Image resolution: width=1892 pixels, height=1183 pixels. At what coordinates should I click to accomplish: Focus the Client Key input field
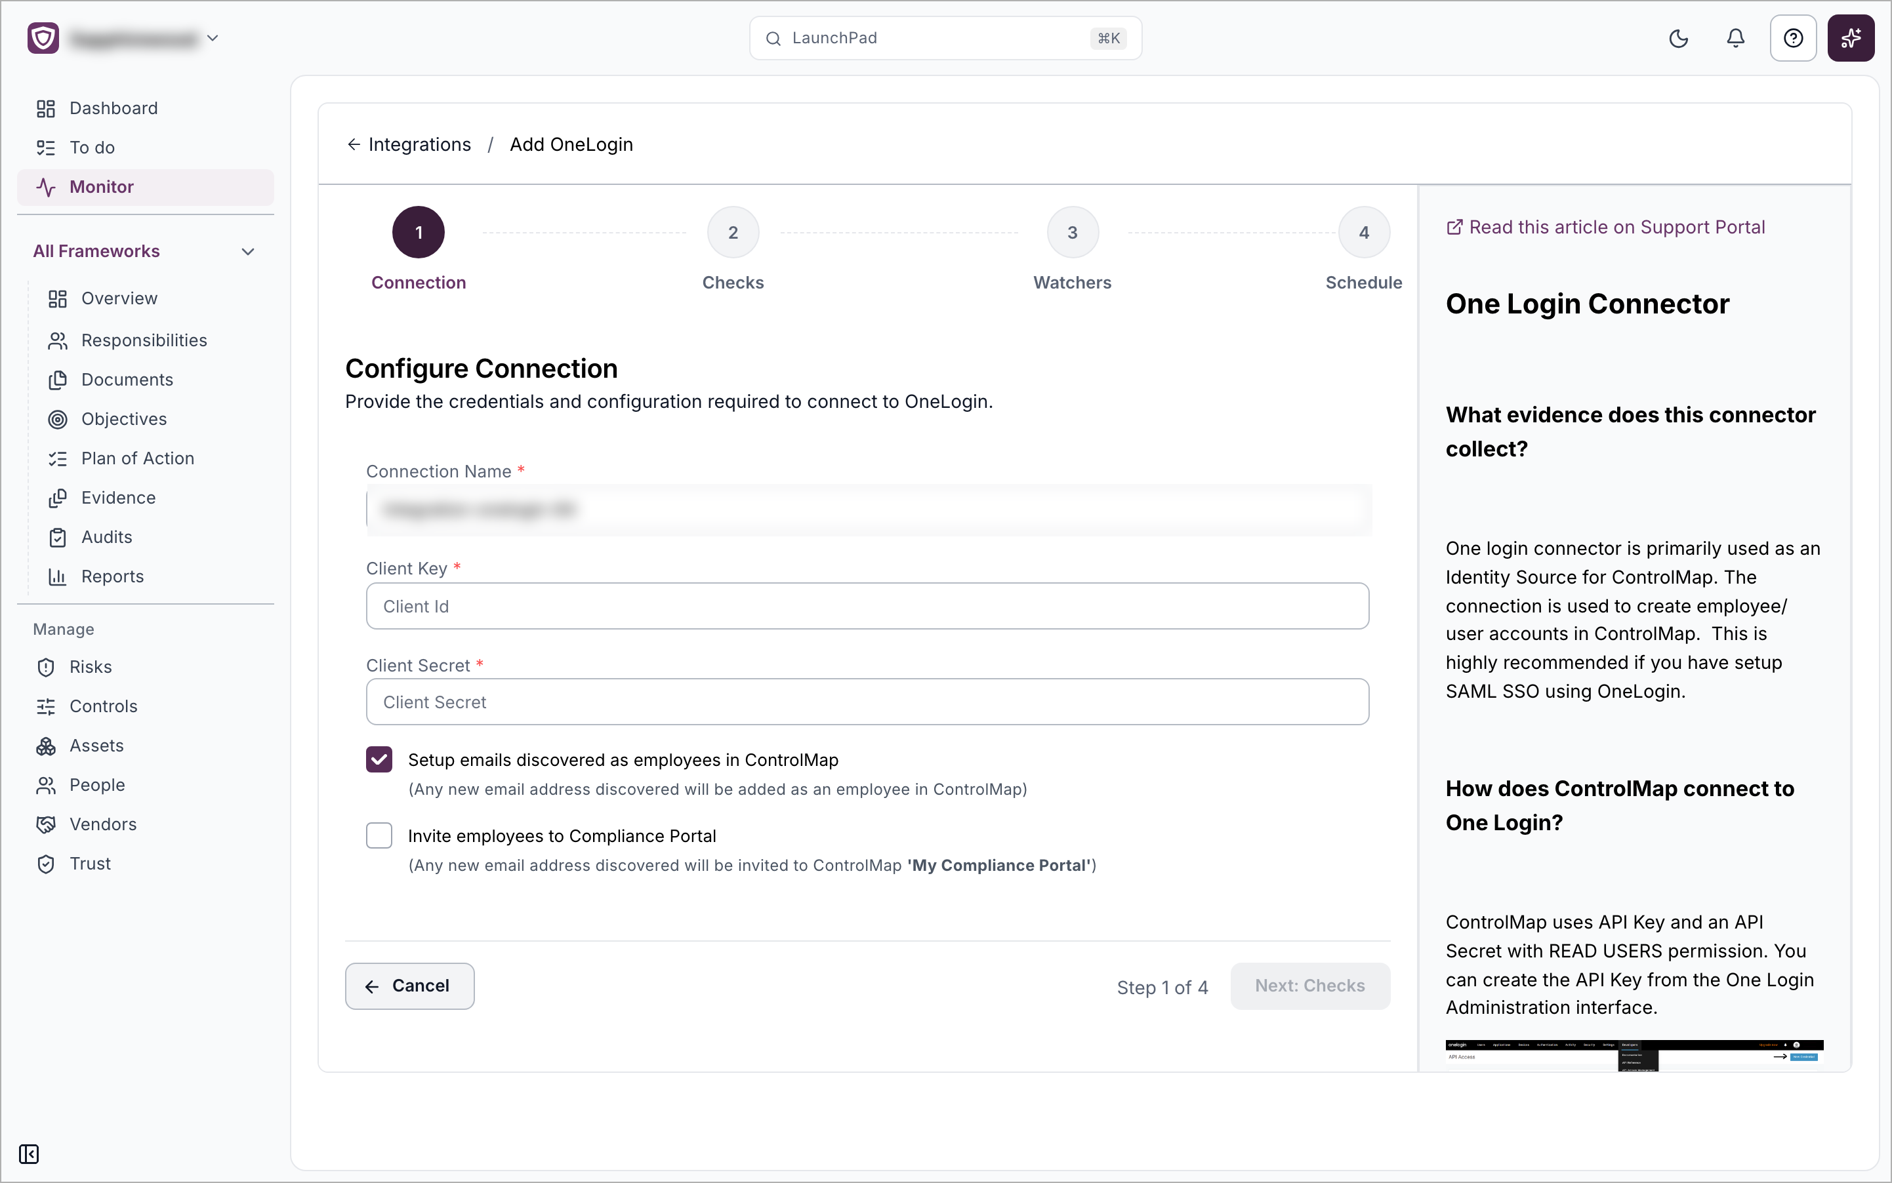pos(867,605)
